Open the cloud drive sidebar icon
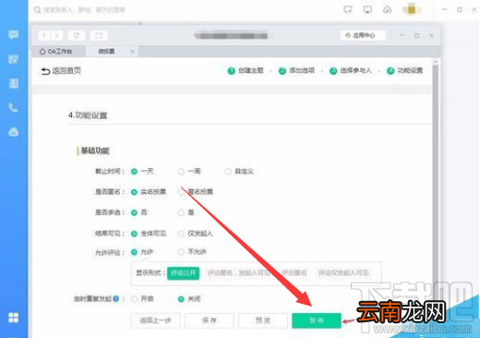 [13, 132]
